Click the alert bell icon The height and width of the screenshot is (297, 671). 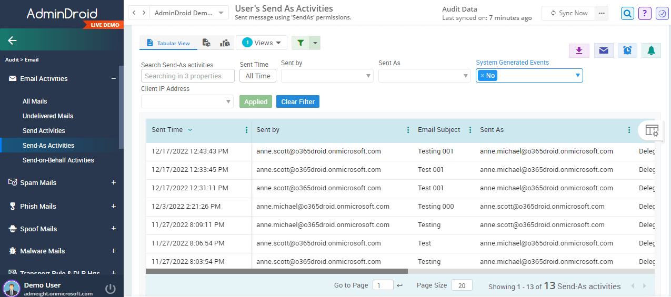click(x=651, y=50)
